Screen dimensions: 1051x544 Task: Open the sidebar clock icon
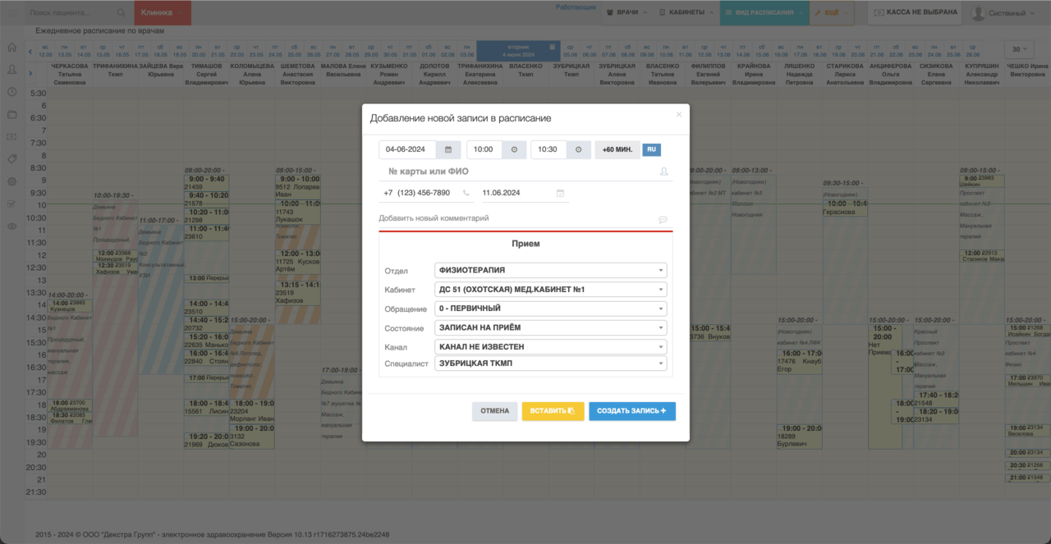(11, 92)
